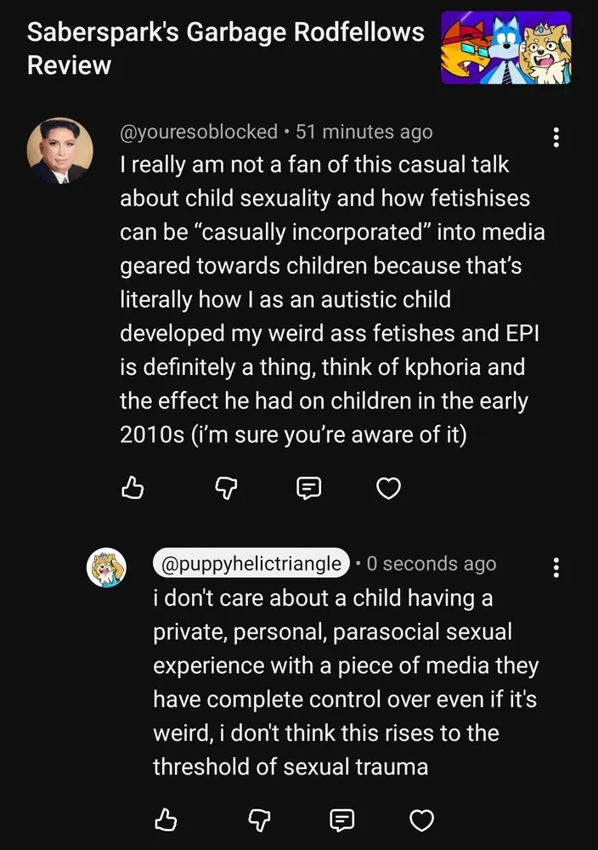
Task: Tap the comment text about casual talk
Action: coord(331,297)
